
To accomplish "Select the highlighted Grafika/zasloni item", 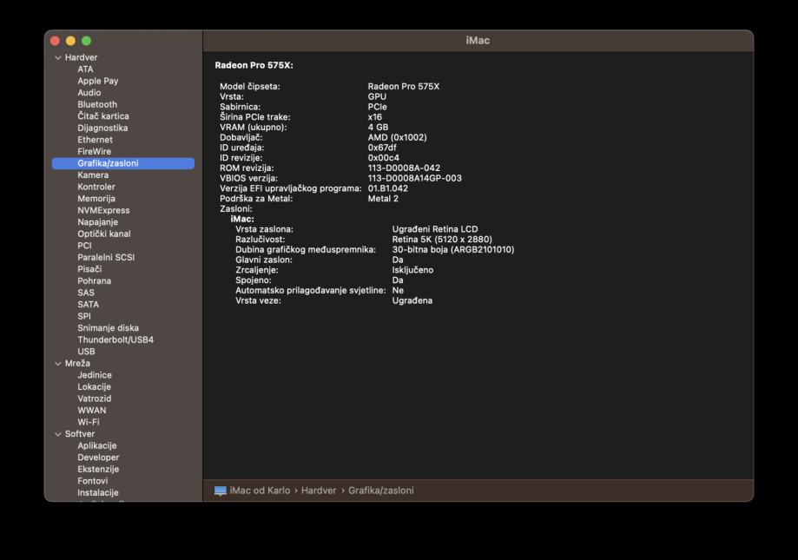I will coord(108,163).
